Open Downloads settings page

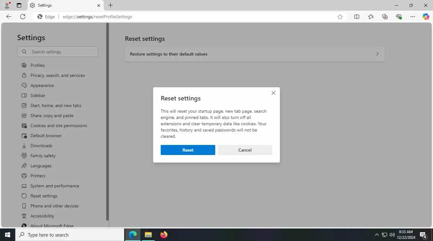[x=41, y=146]
